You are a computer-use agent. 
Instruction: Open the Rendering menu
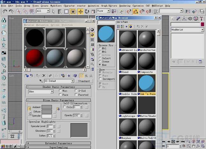pyautogui.click(x=125, y=6)
